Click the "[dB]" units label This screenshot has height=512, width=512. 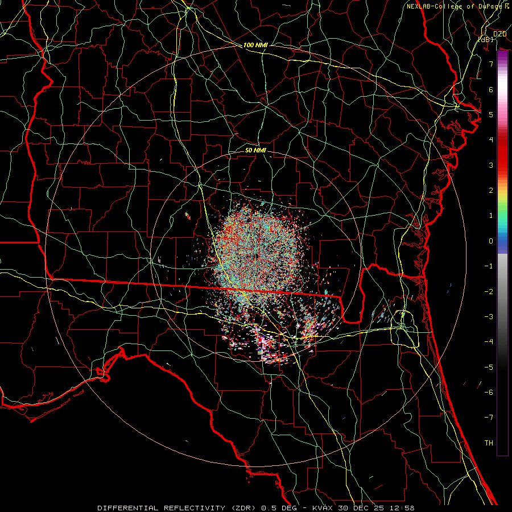coord(485,39)
